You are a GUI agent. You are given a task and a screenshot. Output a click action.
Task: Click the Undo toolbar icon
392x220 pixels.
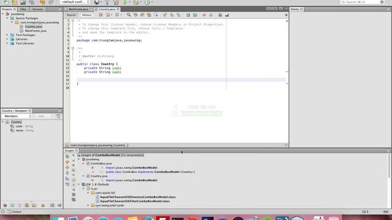tap(42, 2)
